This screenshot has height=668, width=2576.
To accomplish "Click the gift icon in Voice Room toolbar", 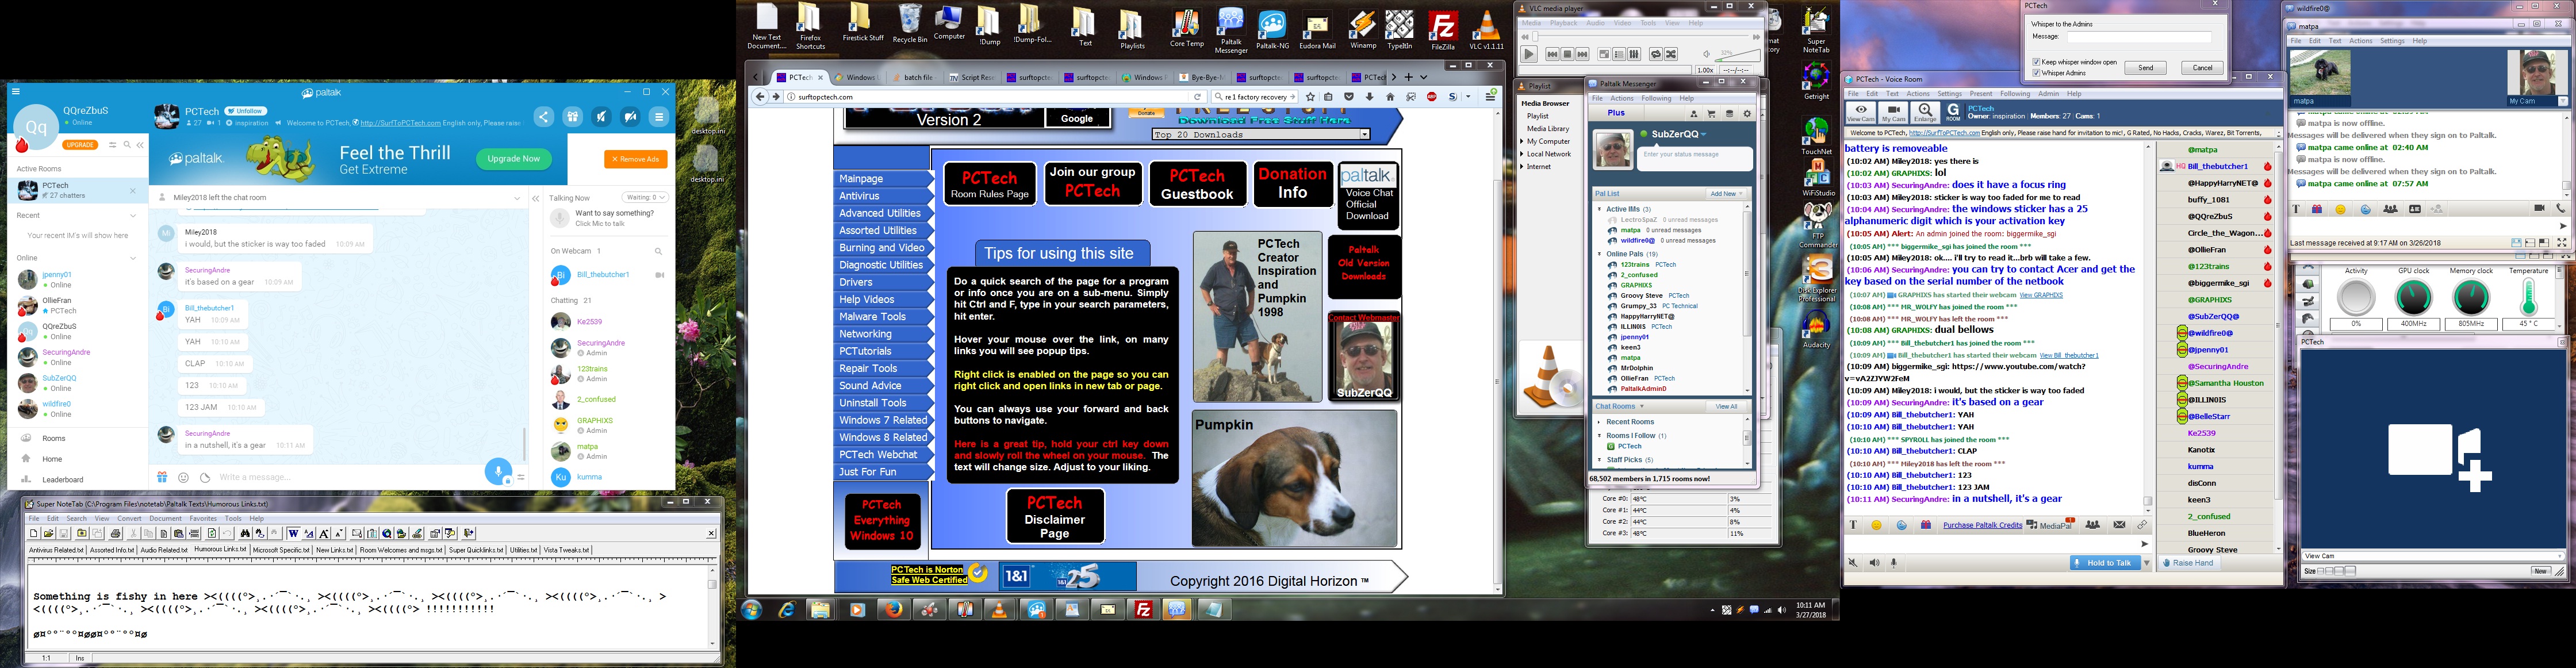I will point(1925,525).
